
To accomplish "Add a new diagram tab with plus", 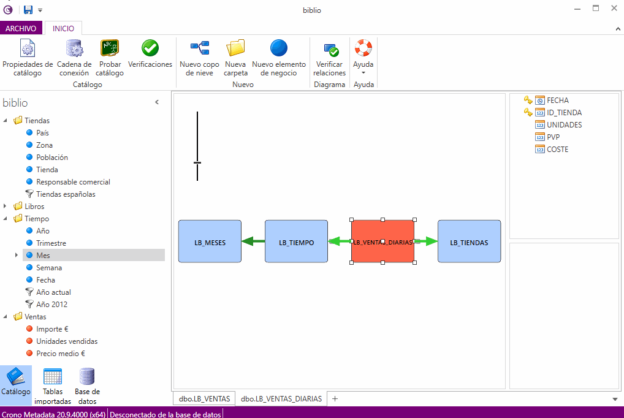I will click(335, 398).
